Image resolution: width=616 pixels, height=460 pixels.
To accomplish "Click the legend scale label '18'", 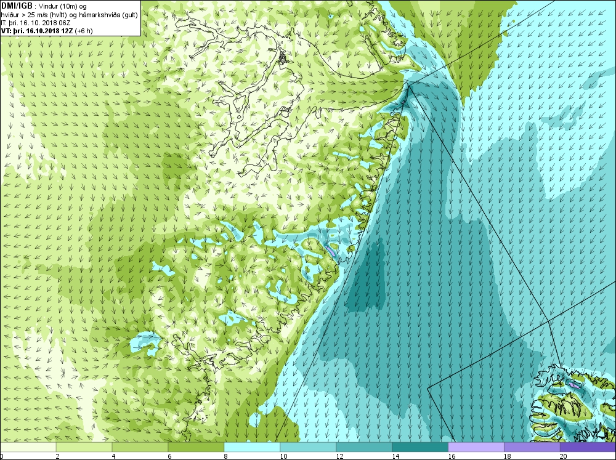I will [x=508, y=456].
